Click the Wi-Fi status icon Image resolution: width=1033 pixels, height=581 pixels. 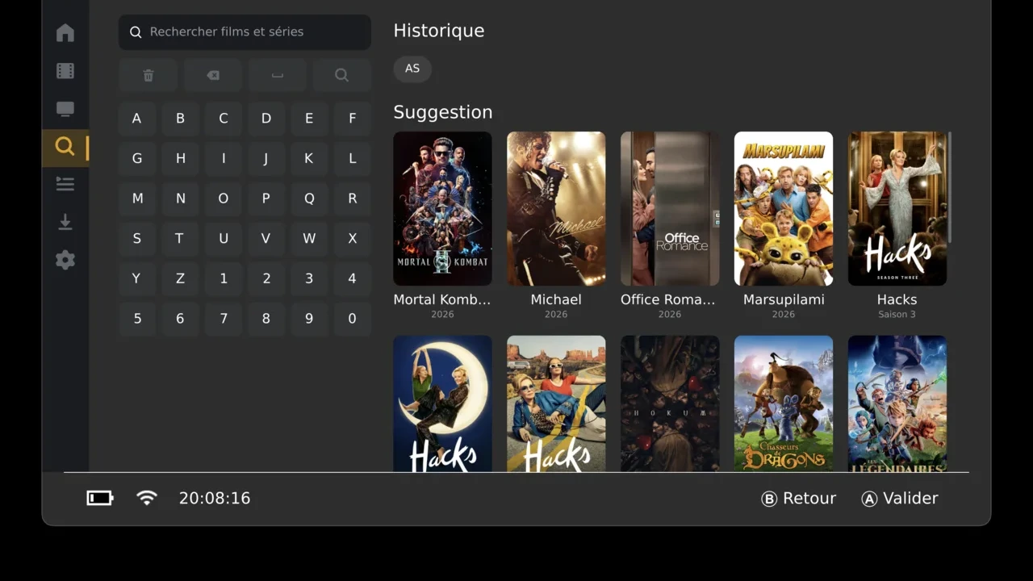click(x=147, y=498)
